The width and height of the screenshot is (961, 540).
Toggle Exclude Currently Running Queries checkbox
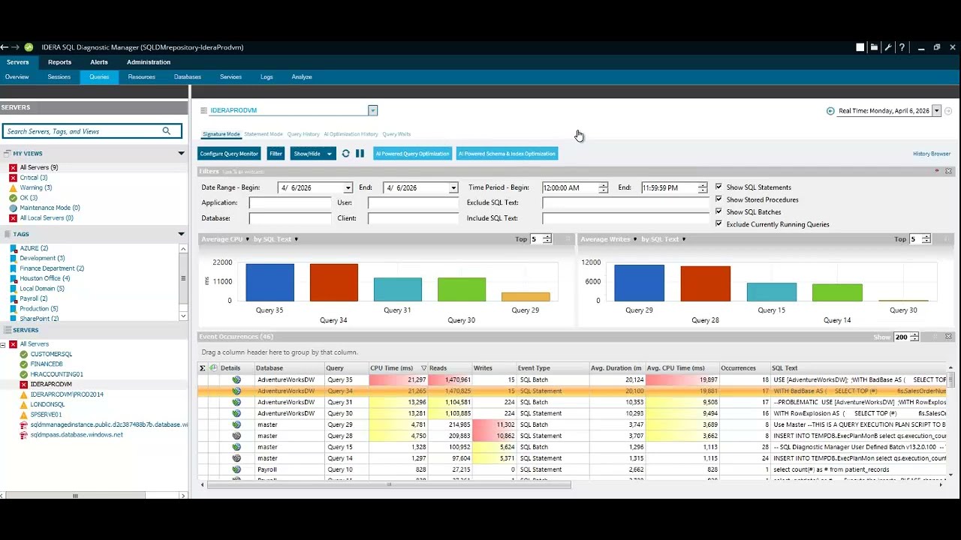[718, 223]
